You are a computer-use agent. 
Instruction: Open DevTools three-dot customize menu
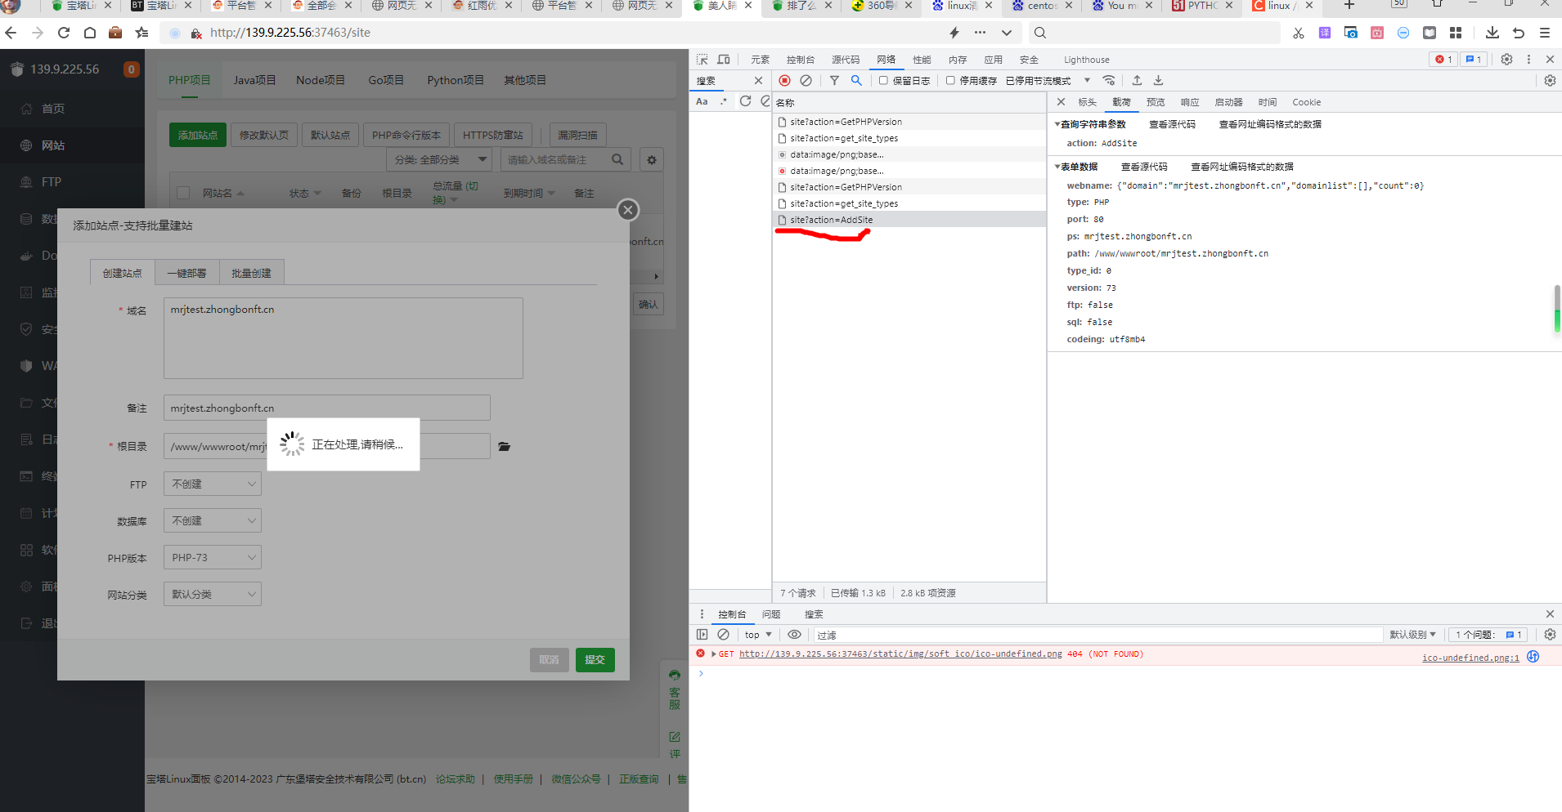(1528, 60)
